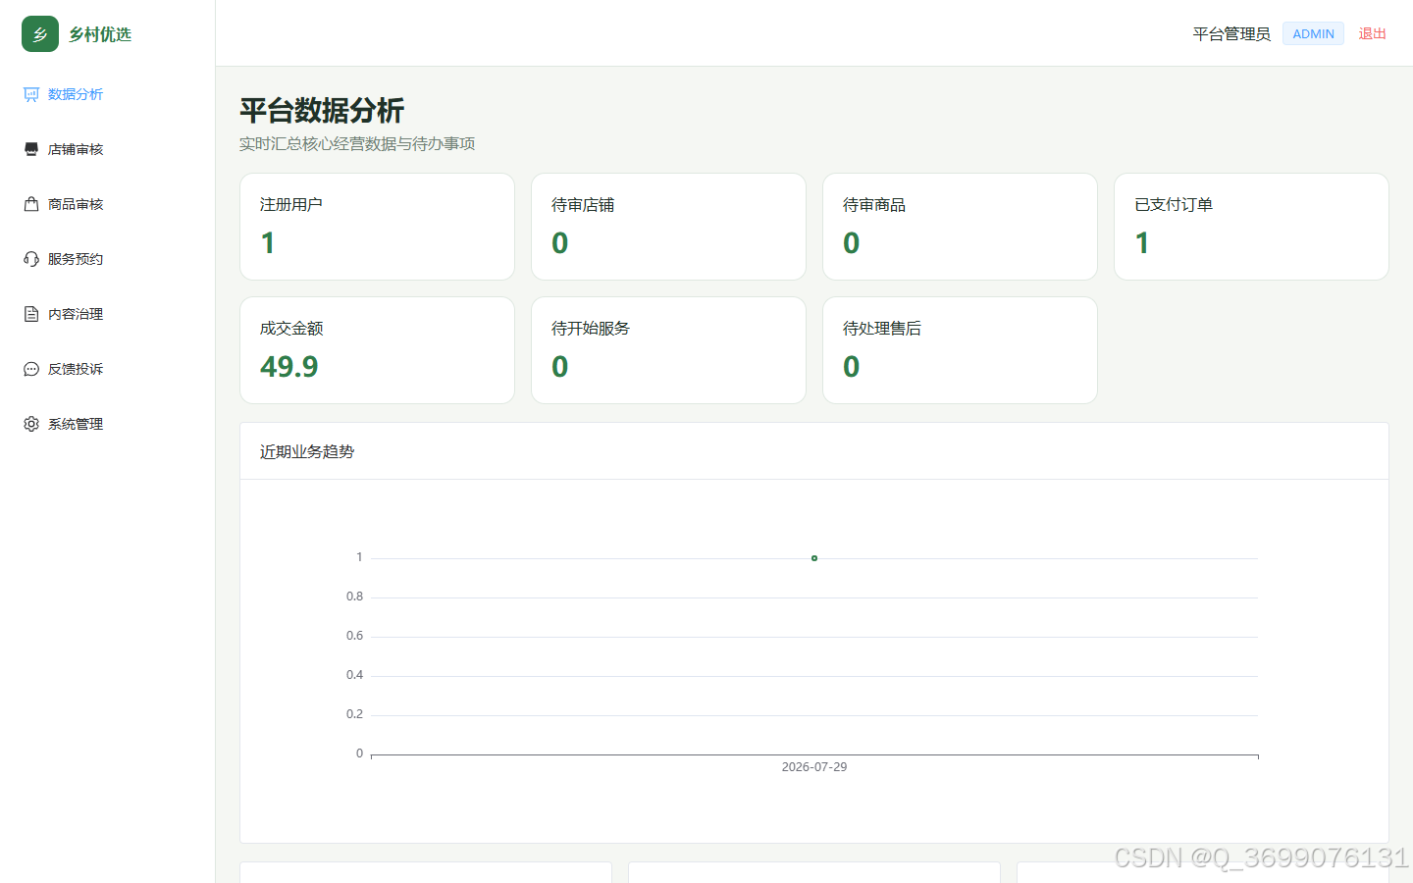Image resolution: width=1413 pixels, height=883 pixels.
Task: Click the 49.9 transaction amount value
Action: tap(288, 367)
